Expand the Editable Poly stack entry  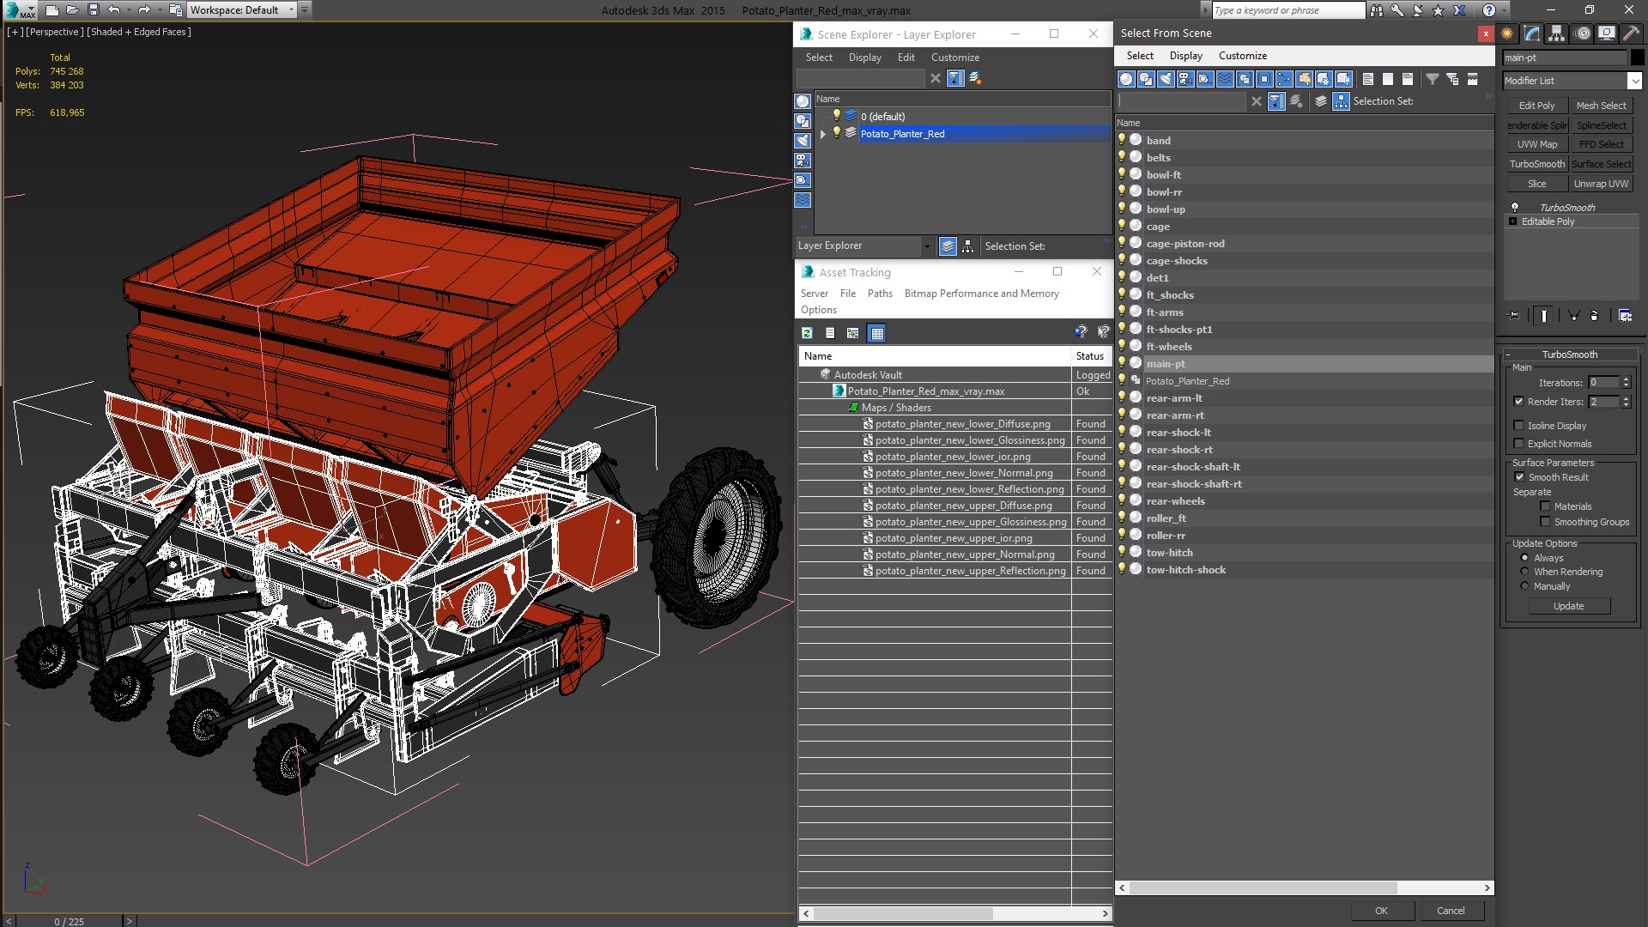(1512, 221)
